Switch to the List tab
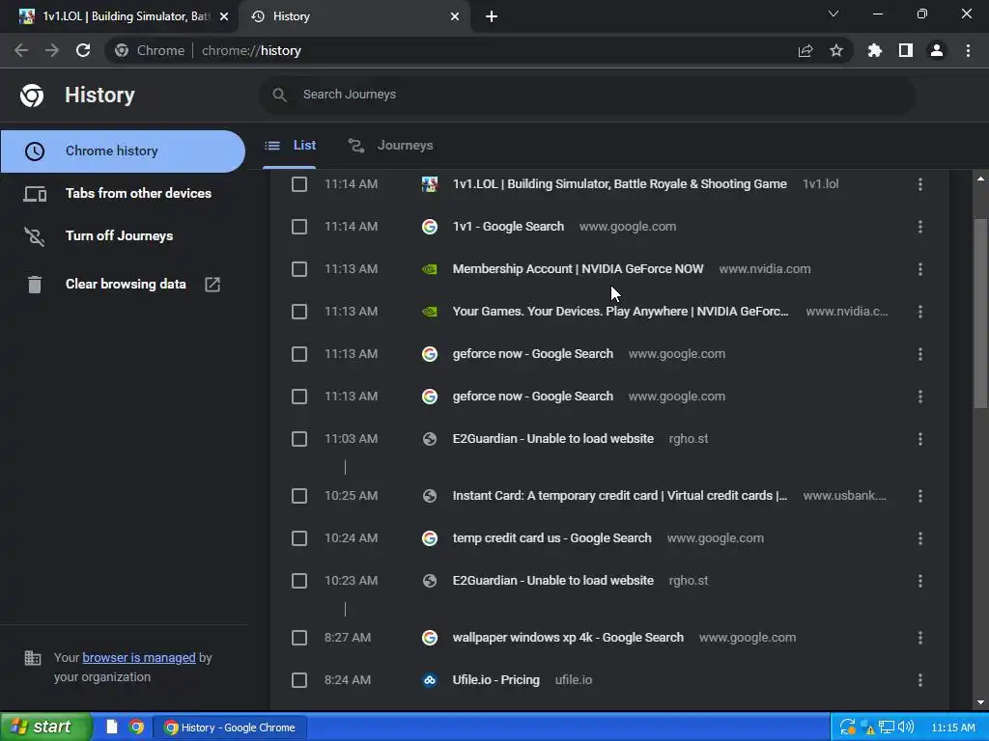Screen dimensions: 989x741 [290, 146]
